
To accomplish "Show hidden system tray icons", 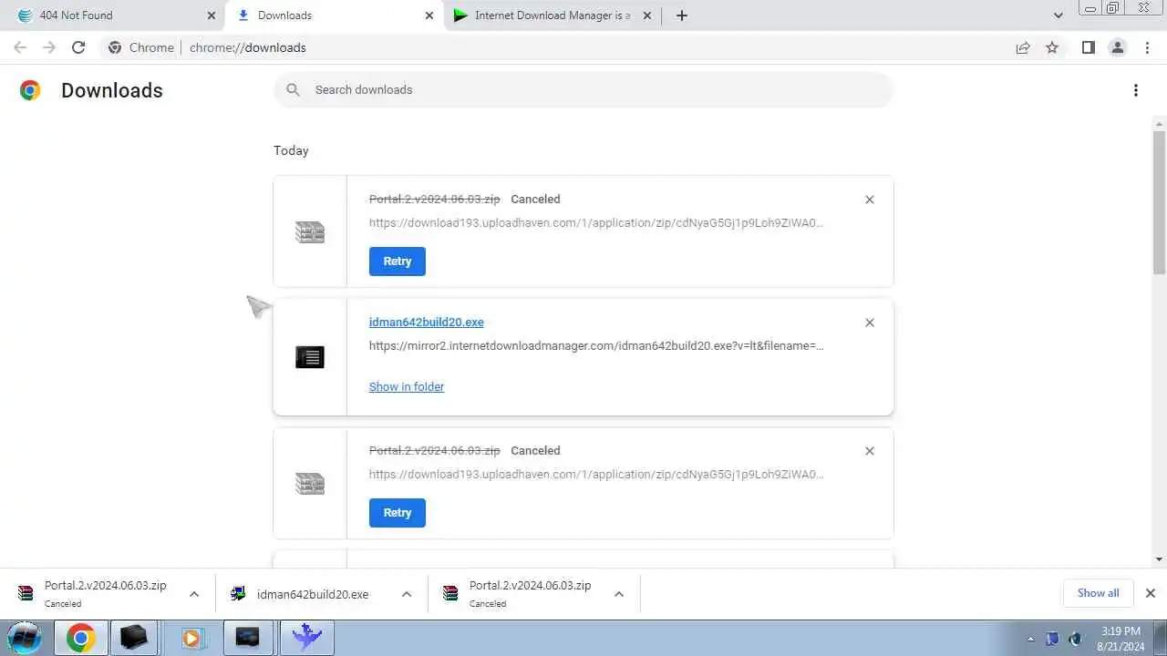I will point(1031,640).
